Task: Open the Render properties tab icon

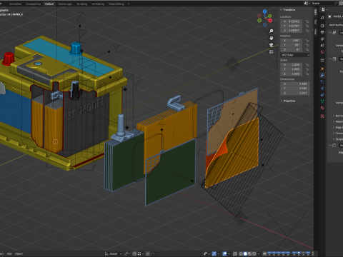Action: [322, 26]
